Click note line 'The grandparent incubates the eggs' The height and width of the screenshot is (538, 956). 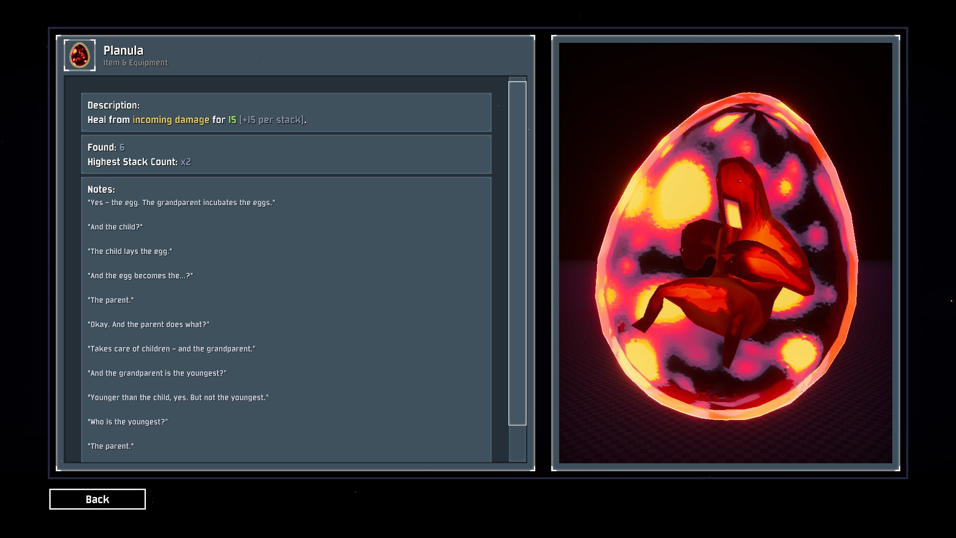coord(181,203)
